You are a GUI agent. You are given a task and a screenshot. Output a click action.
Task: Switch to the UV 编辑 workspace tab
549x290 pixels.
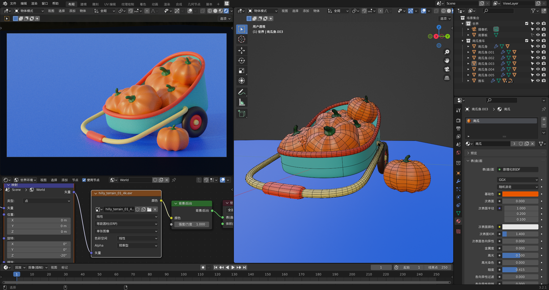pos(110,4)
